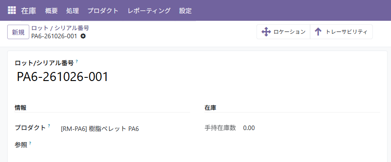Open the トレーサビリティ stat button
The image size is (391, 162).
(x=341, y=32)
